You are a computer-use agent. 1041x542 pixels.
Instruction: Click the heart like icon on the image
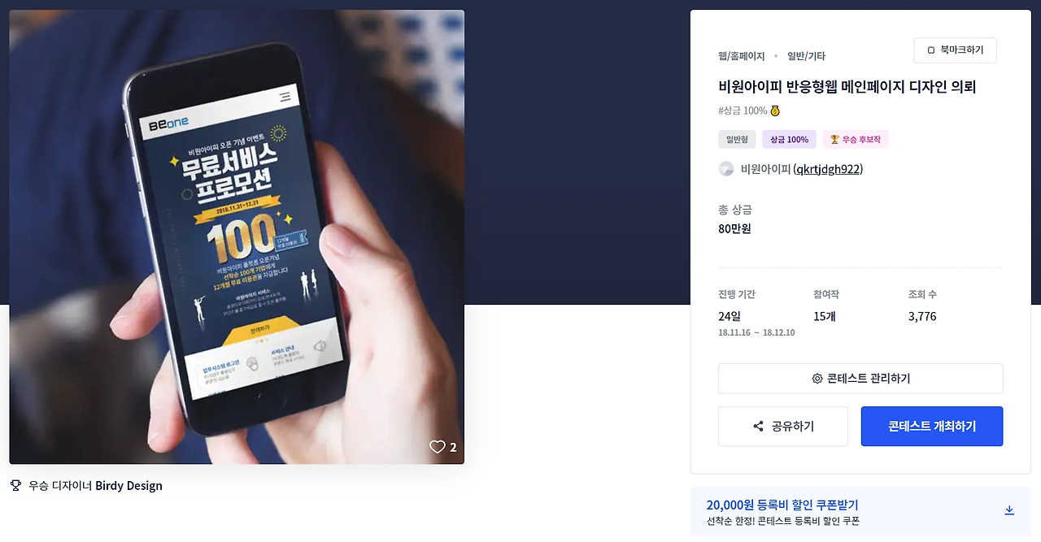point(438,447)
